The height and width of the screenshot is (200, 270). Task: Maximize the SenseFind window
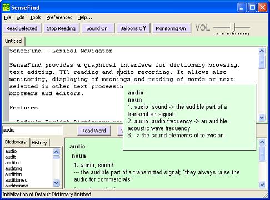252,8
